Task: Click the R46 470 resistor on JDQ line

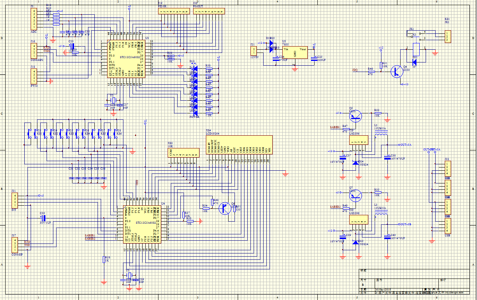Action: point(370,71)
